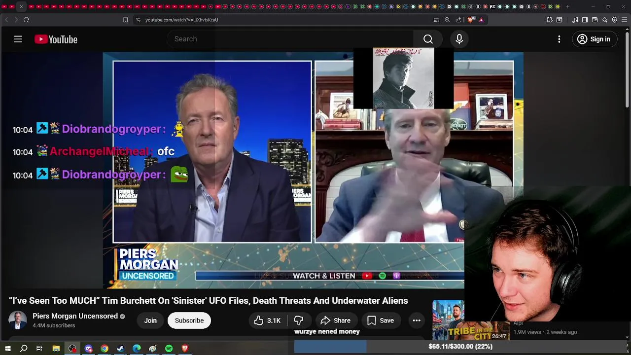Screen dimensions: 631x355
Task: Toggle the Brave sidebar panel icon
Action: pyautogui.click(x=585, y=20)
